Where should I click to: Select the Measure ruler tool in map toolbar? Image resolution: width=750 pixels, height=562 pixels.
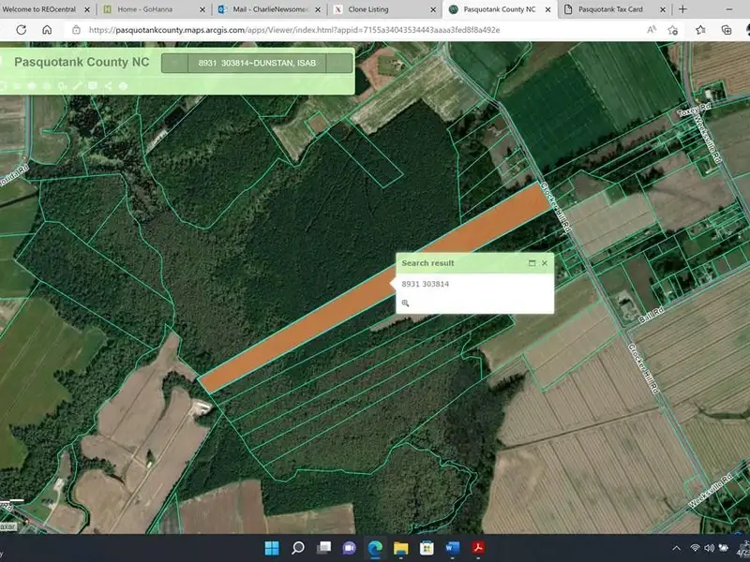(78, 86)
